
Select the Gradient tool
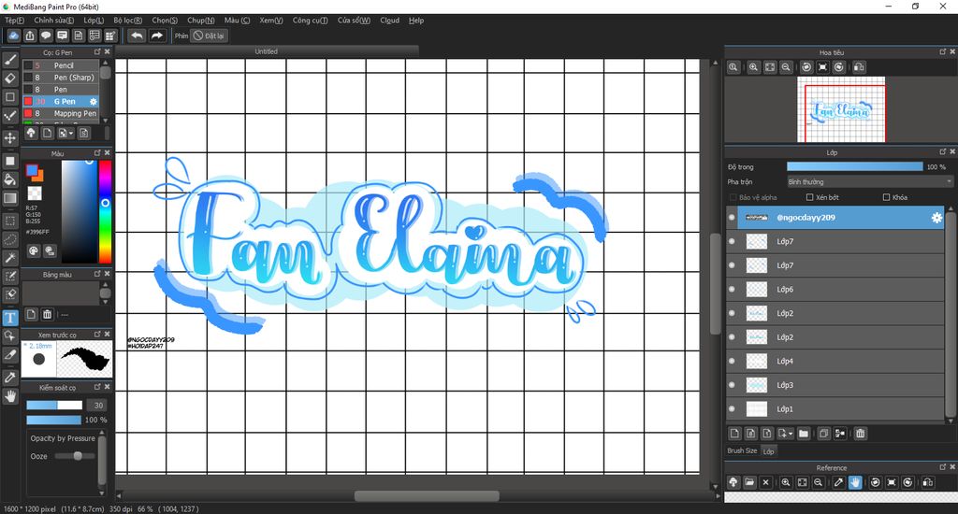coord(9,198)
